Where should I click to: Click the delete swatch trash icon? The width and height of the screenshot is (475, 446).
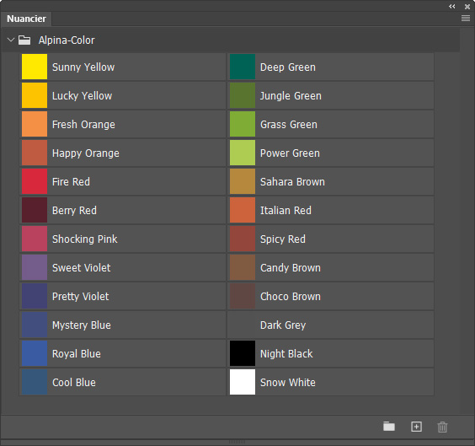coord(442,427)
